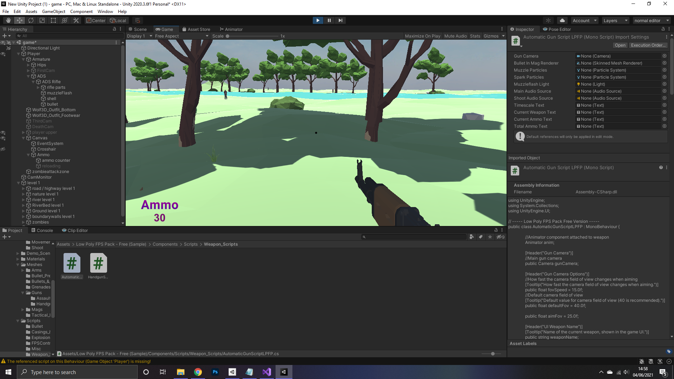674x379 pixels.
Task: Select HandgunS script asset
Action: pos(98,266)
